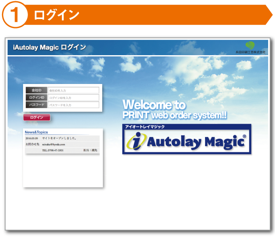The width and height of the screenshot is (275, 243).
Task: Click the お問合せ先 label in news panel
Action: coord(32,144)
